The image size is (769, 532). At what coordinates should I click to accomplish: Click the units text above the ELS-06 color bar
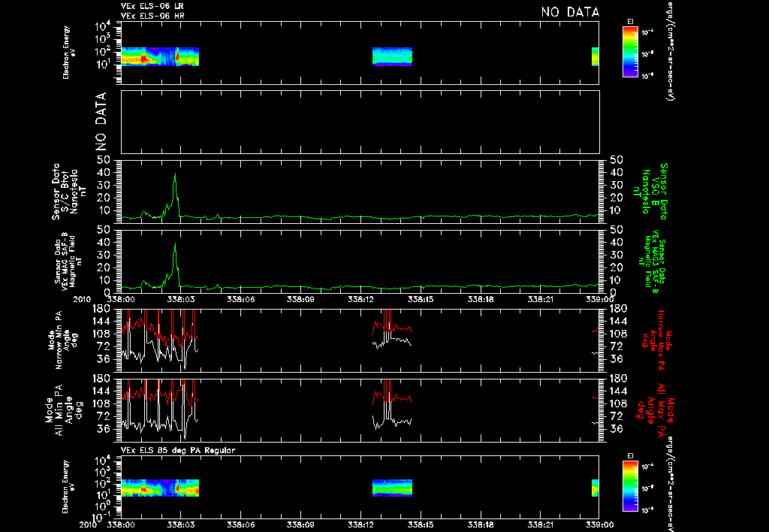point(669,50)
